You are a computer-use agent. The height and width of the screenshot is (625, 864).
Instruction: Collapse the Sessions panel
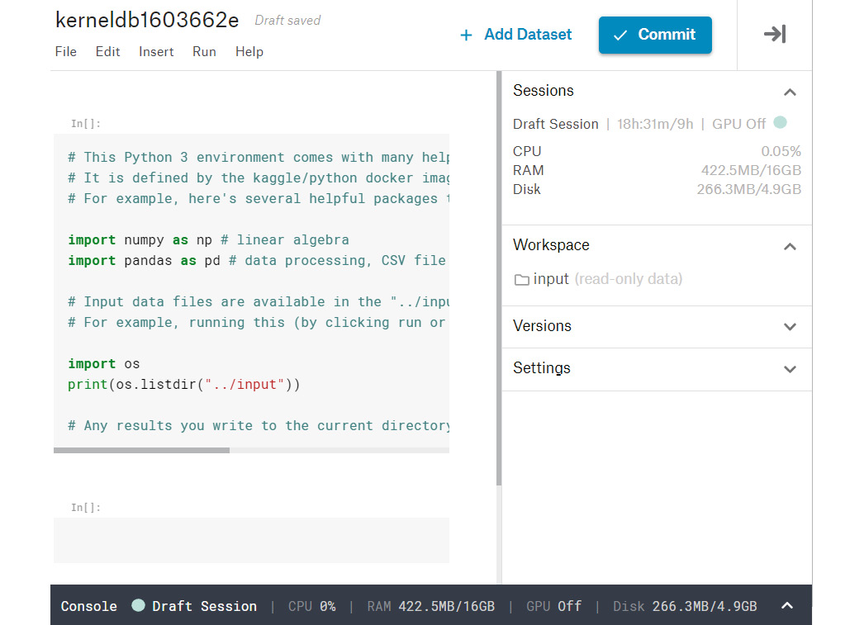(x=790, y=92)
